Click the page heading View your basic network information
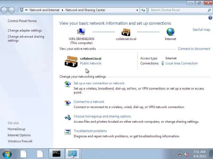Image resolution: width=213 pixels, height=159 pixels. pos(115,23)
